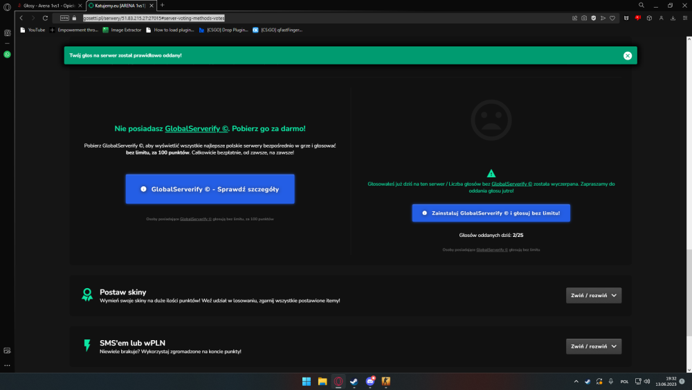The width and height of the screenshot is (692, 390).
Task: Open sidebar setup three dots
Action: coord(7,365)
